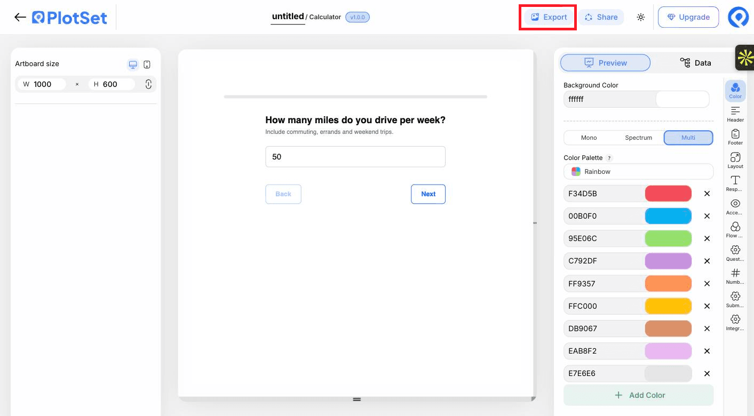Open the Flow settings sidebar icon
This screenshot has height=416, width=754.
pos(735,230)
